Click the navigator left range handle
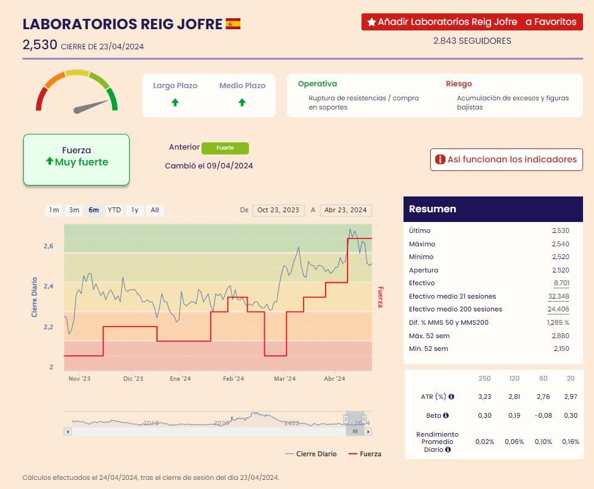 pyautogui.click(x=346, y=419)
